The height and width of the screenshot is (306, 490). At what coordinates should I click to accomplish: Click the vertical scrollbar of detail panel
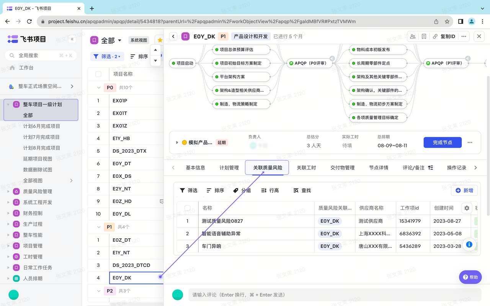488,145
